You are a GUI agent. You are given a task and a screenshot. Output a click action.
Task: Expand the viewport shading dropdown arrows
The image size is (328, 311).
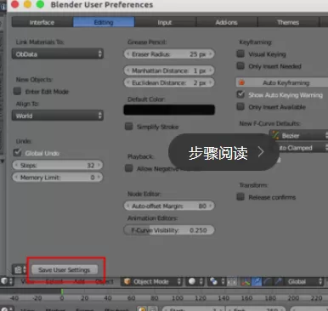pos(201,281)
